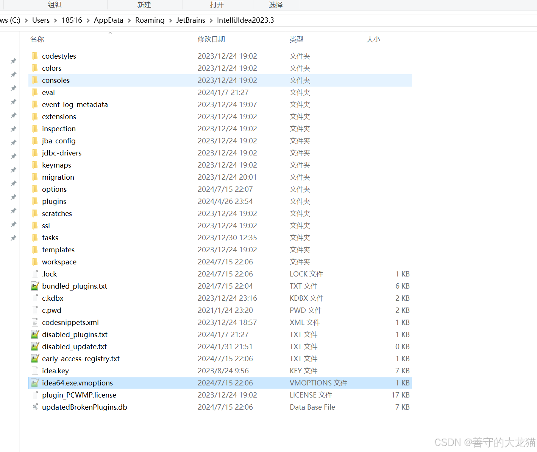The height and width of the screenshot is (452, 537).
Task: Click the jdbc-drivers folder icon
Action: 35,153
